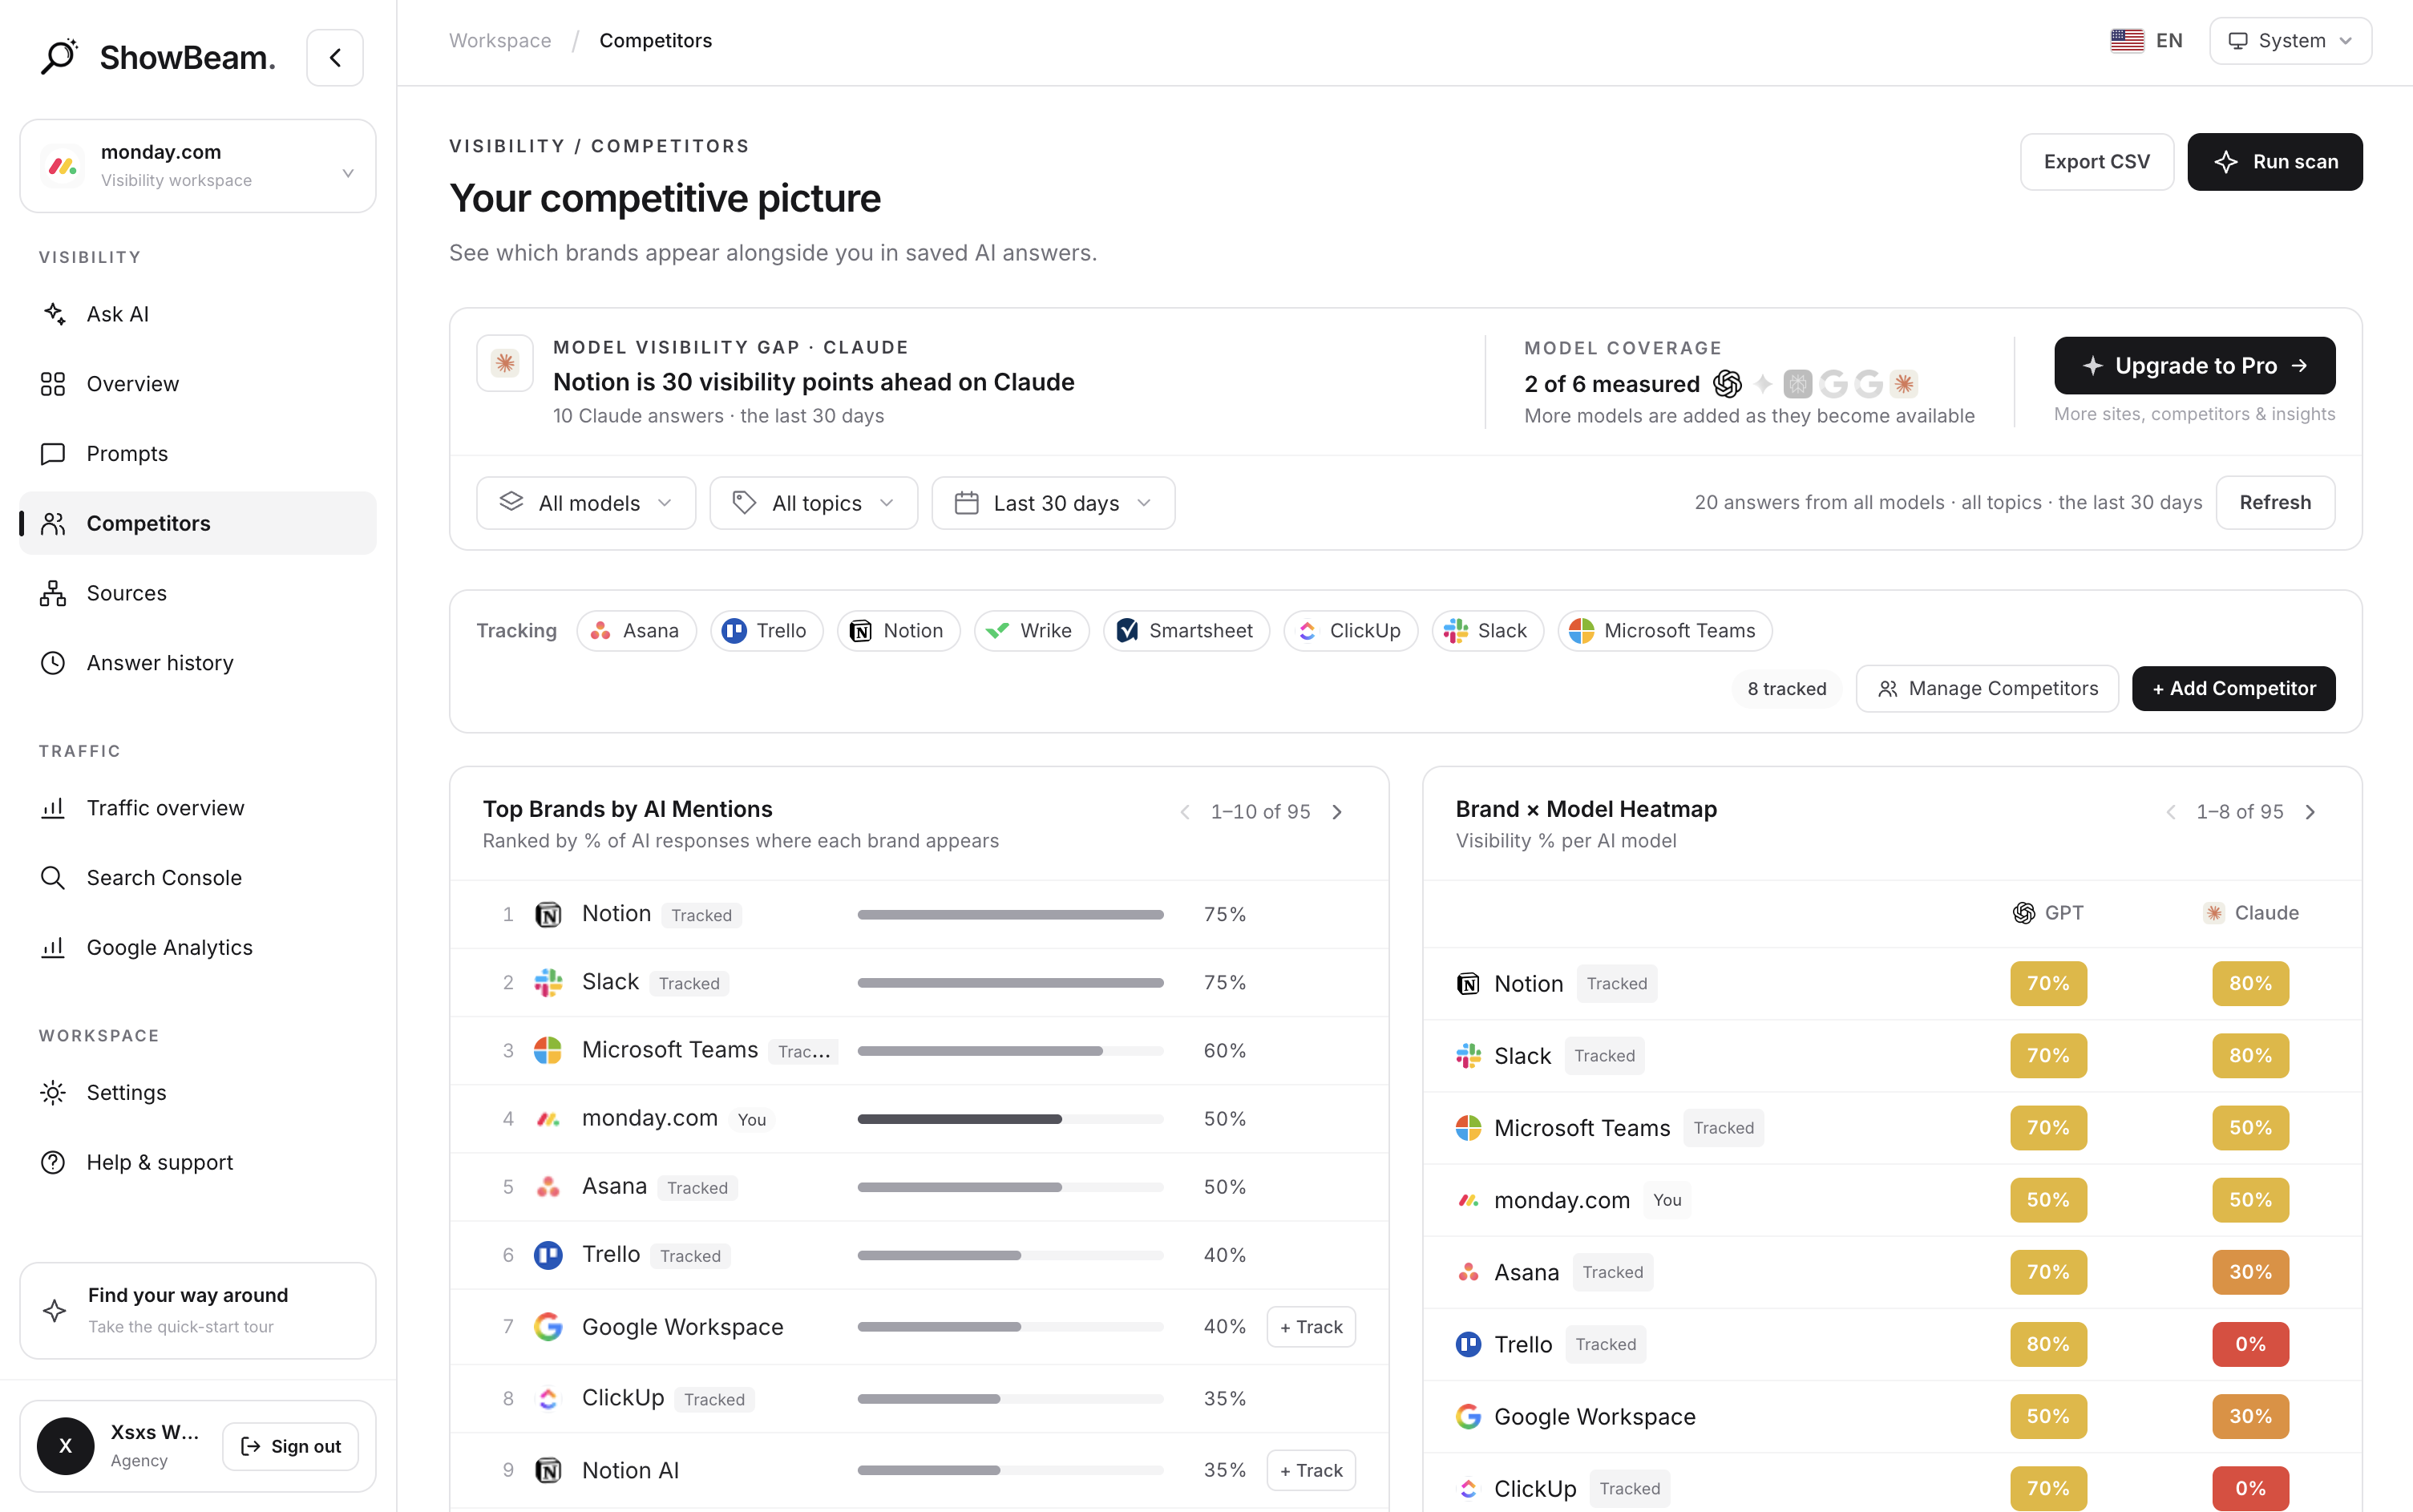Image resolution: width=2413 pixels, height=1512 pixels.
Task: Open the All models filter
Action: [586, 503]
